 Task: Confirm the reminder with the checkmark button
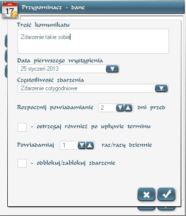tap(166, 194)
